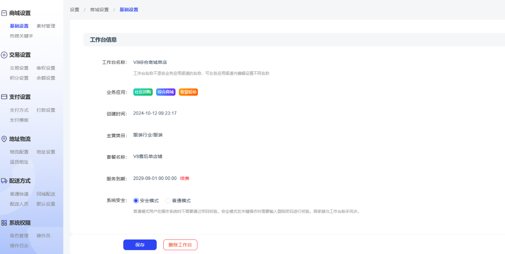Click the 配送方式 truck icon
505x254 pixels.
point(4,181)
